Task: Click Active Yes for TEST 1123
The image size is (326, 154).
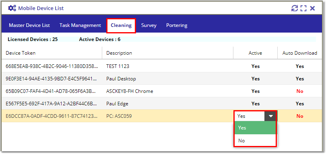Action: (x=256, y=66)
